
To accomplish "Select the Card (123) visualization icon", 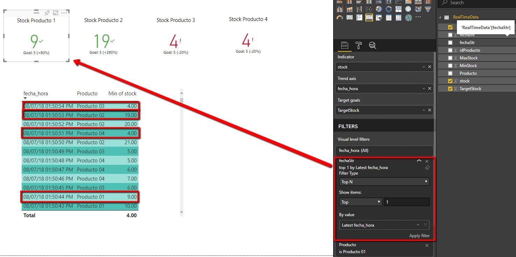I will tap(350, 17).
